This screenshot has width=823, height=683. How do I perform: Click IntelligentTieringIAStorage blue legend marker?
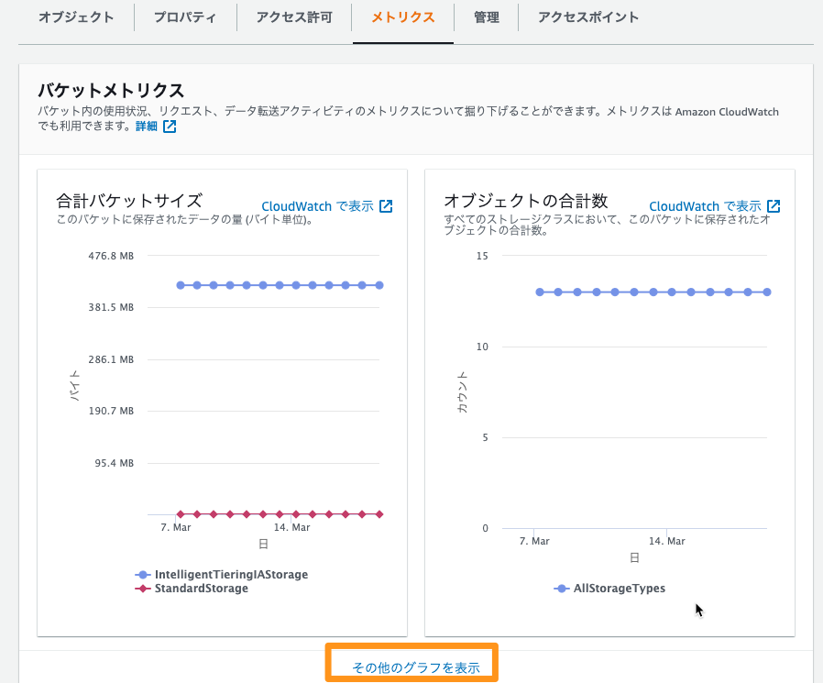pos(142,574)
